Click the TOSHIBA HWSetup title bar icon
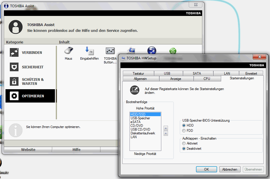The image size is (270, 179). point(123,58)
